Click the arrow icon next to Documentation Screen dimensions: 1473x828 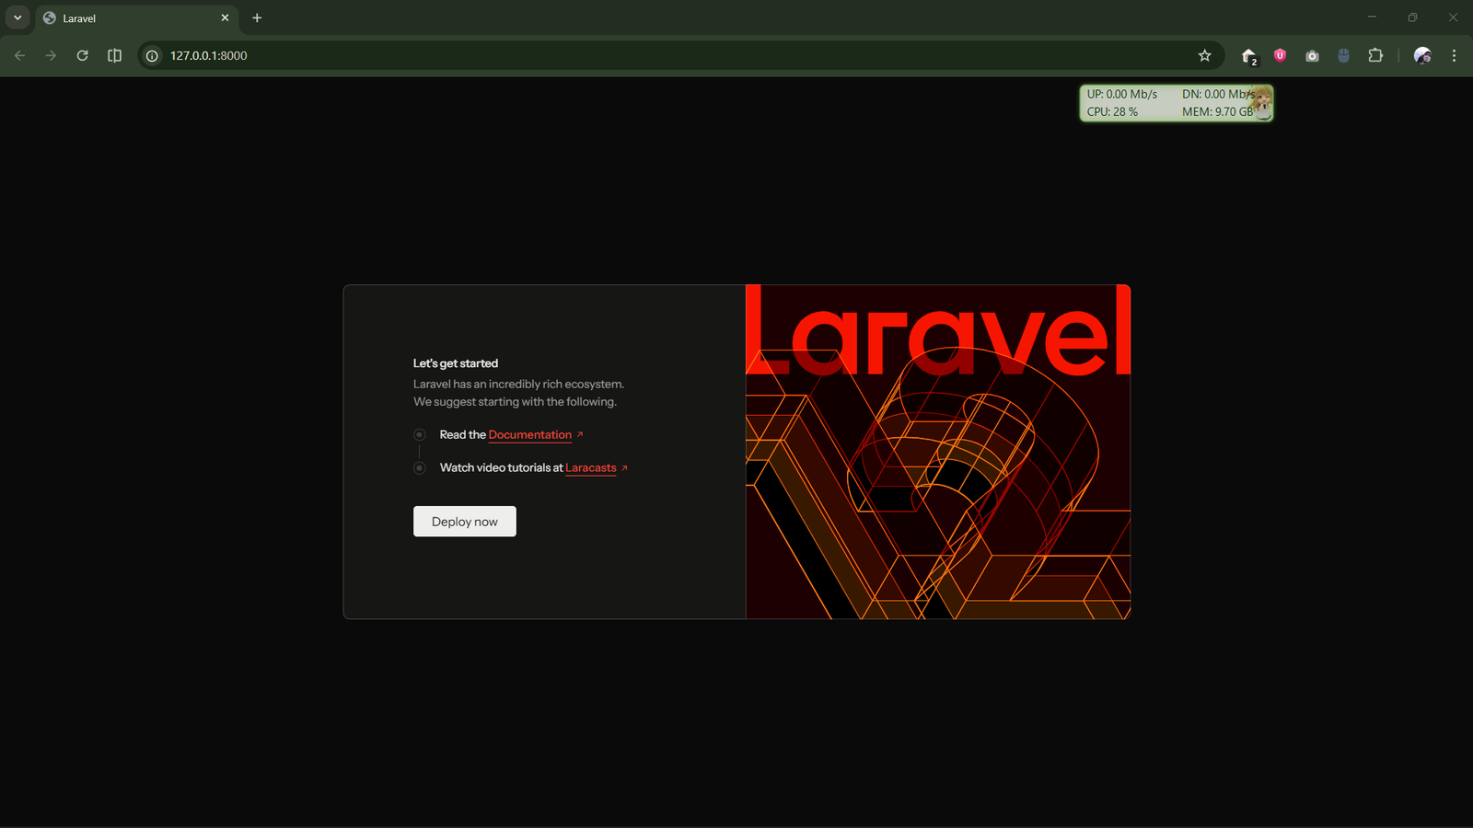[x=580, y=434]
